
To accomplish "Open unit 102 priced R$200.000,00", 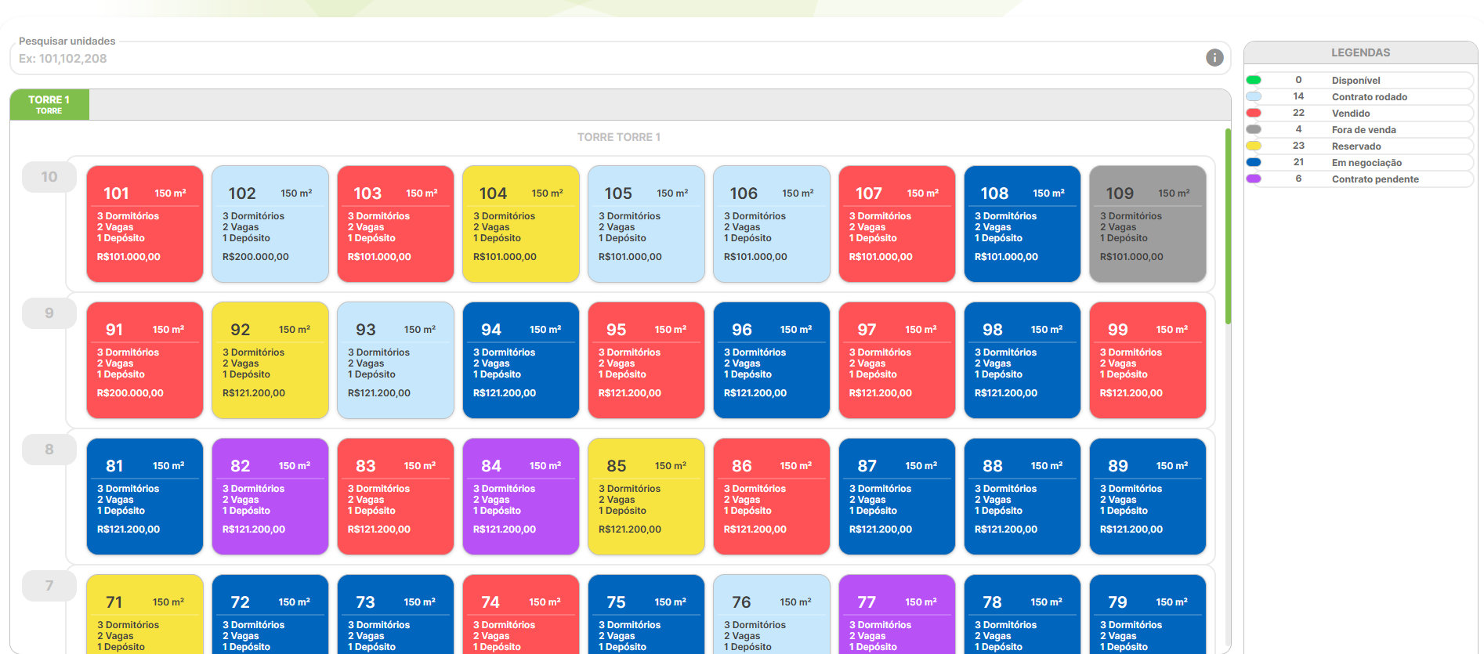I will (x=270, y=224).
